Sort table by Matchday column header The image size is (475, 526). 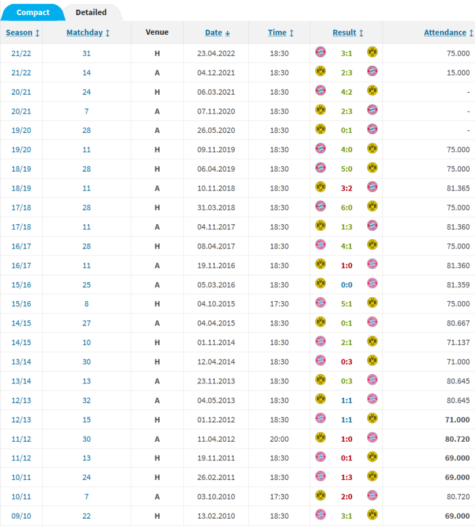point(88,32)
